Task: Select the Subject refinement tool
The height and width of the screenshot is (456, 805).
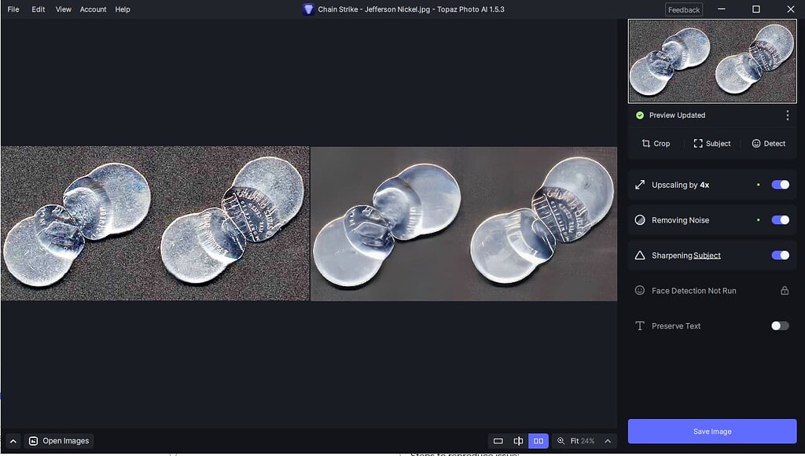Action: point(712,143)
